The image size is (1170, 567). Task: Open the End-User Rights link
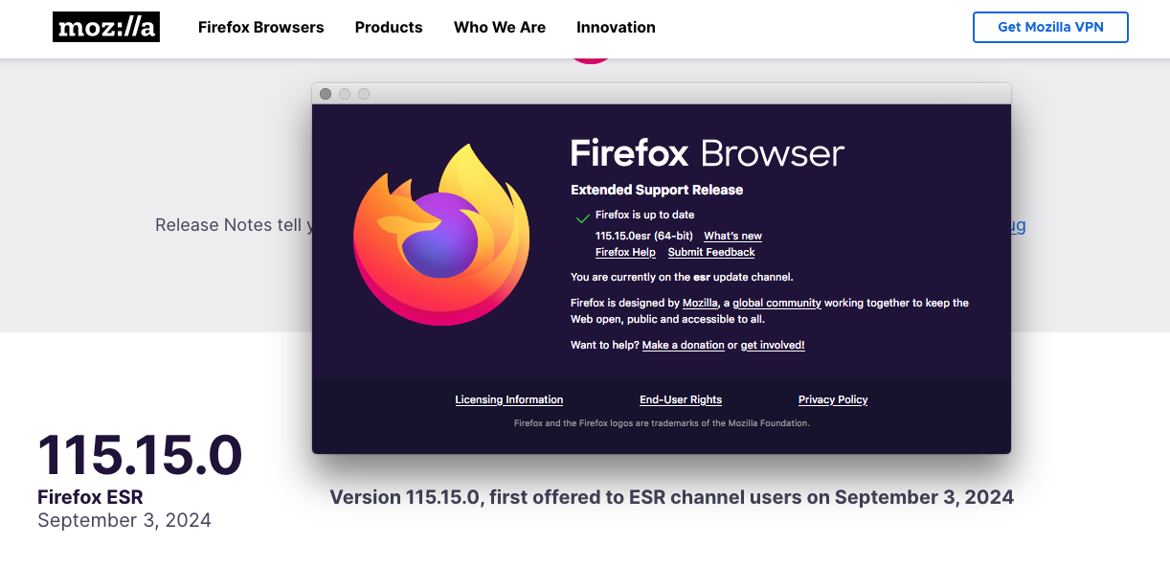tap(681, 399)
